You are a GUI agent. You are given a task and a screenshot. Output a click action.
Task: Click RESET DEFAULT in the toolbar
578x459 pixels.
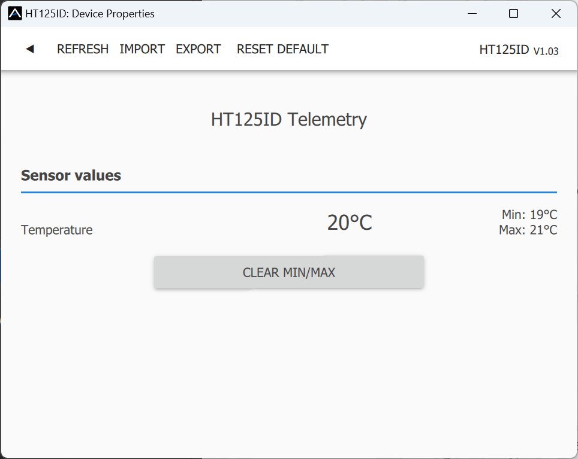(282, 49)
